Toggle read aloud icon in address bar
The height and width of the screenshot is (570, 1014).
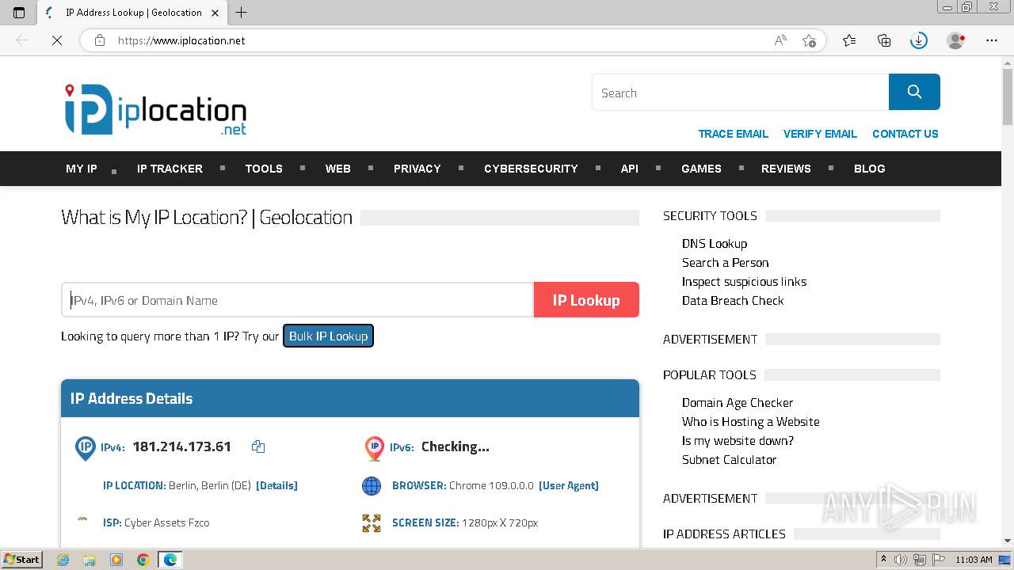coord(780,40)
